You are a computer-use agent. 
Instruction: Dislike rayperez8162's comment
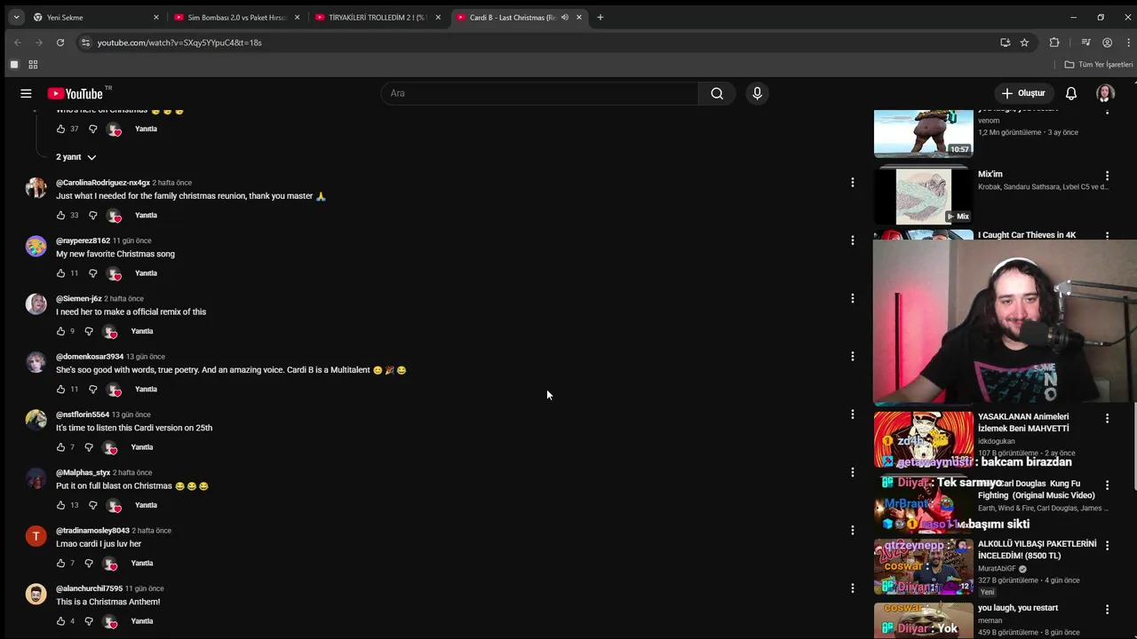92,273
